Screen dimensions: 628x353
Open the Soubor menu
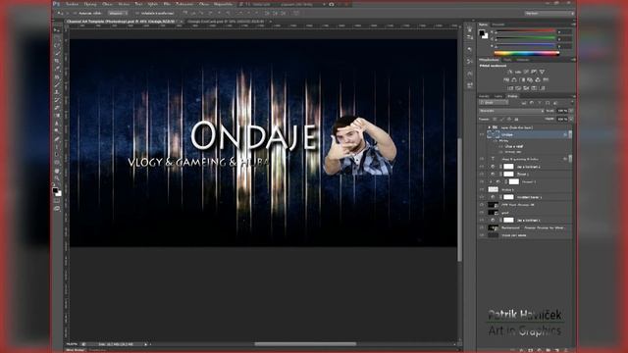[72, 4]
